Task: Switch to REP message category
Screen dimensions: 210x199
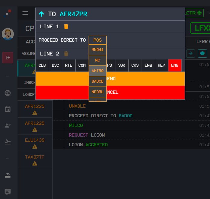Action: click(161, 65)
